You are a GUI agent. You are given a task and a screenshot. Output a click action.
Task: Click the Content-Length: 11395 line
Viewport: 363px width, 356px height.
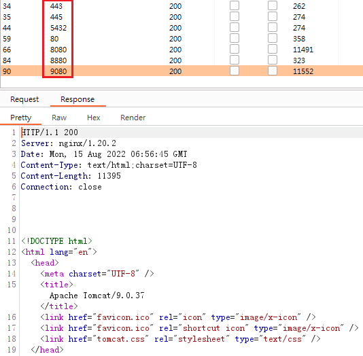pyautogui.click(x=71, y=176)
